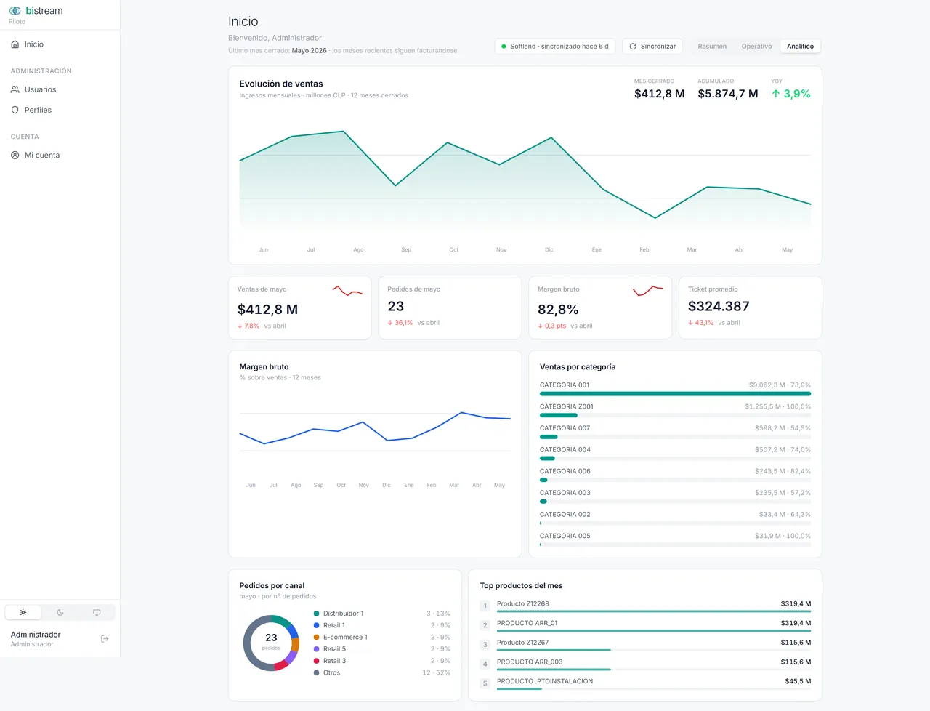Open the Inicio sidebar item
Screen dimensions: 930x711
(60, 44)
